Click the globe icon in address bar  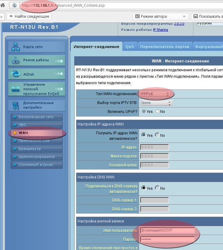tap(14, 6)
